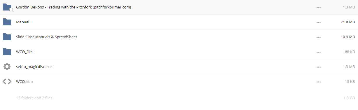Open three-dots menu for setup_magicdisc.exe
This screenshot has width=358, height=110.
pyautogui.click(x=319, y=67)
